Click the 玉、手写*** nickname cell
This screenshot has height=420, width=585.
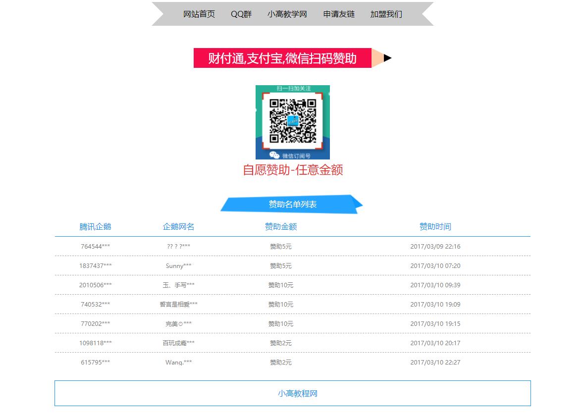pos(178,285)
